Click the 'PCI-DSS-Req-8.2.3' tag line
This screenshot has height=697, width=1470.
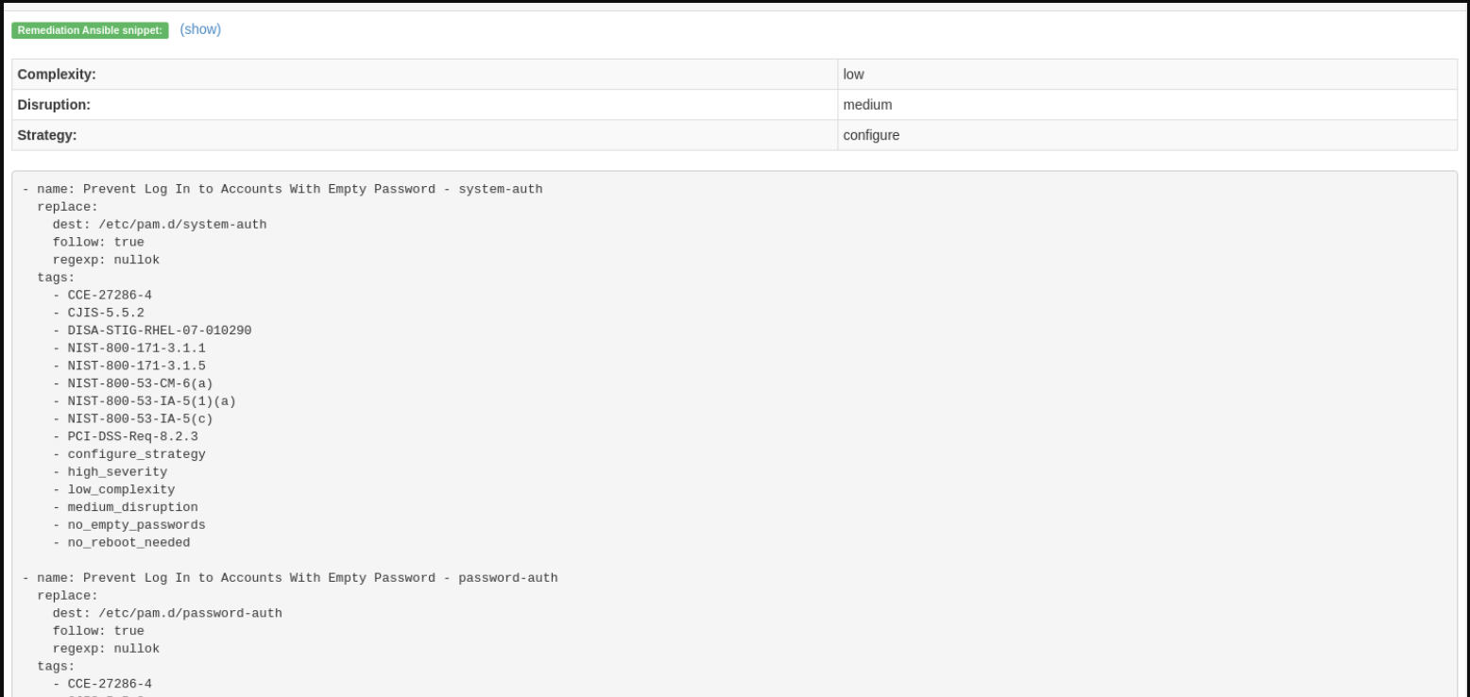(x=126, y=437)
